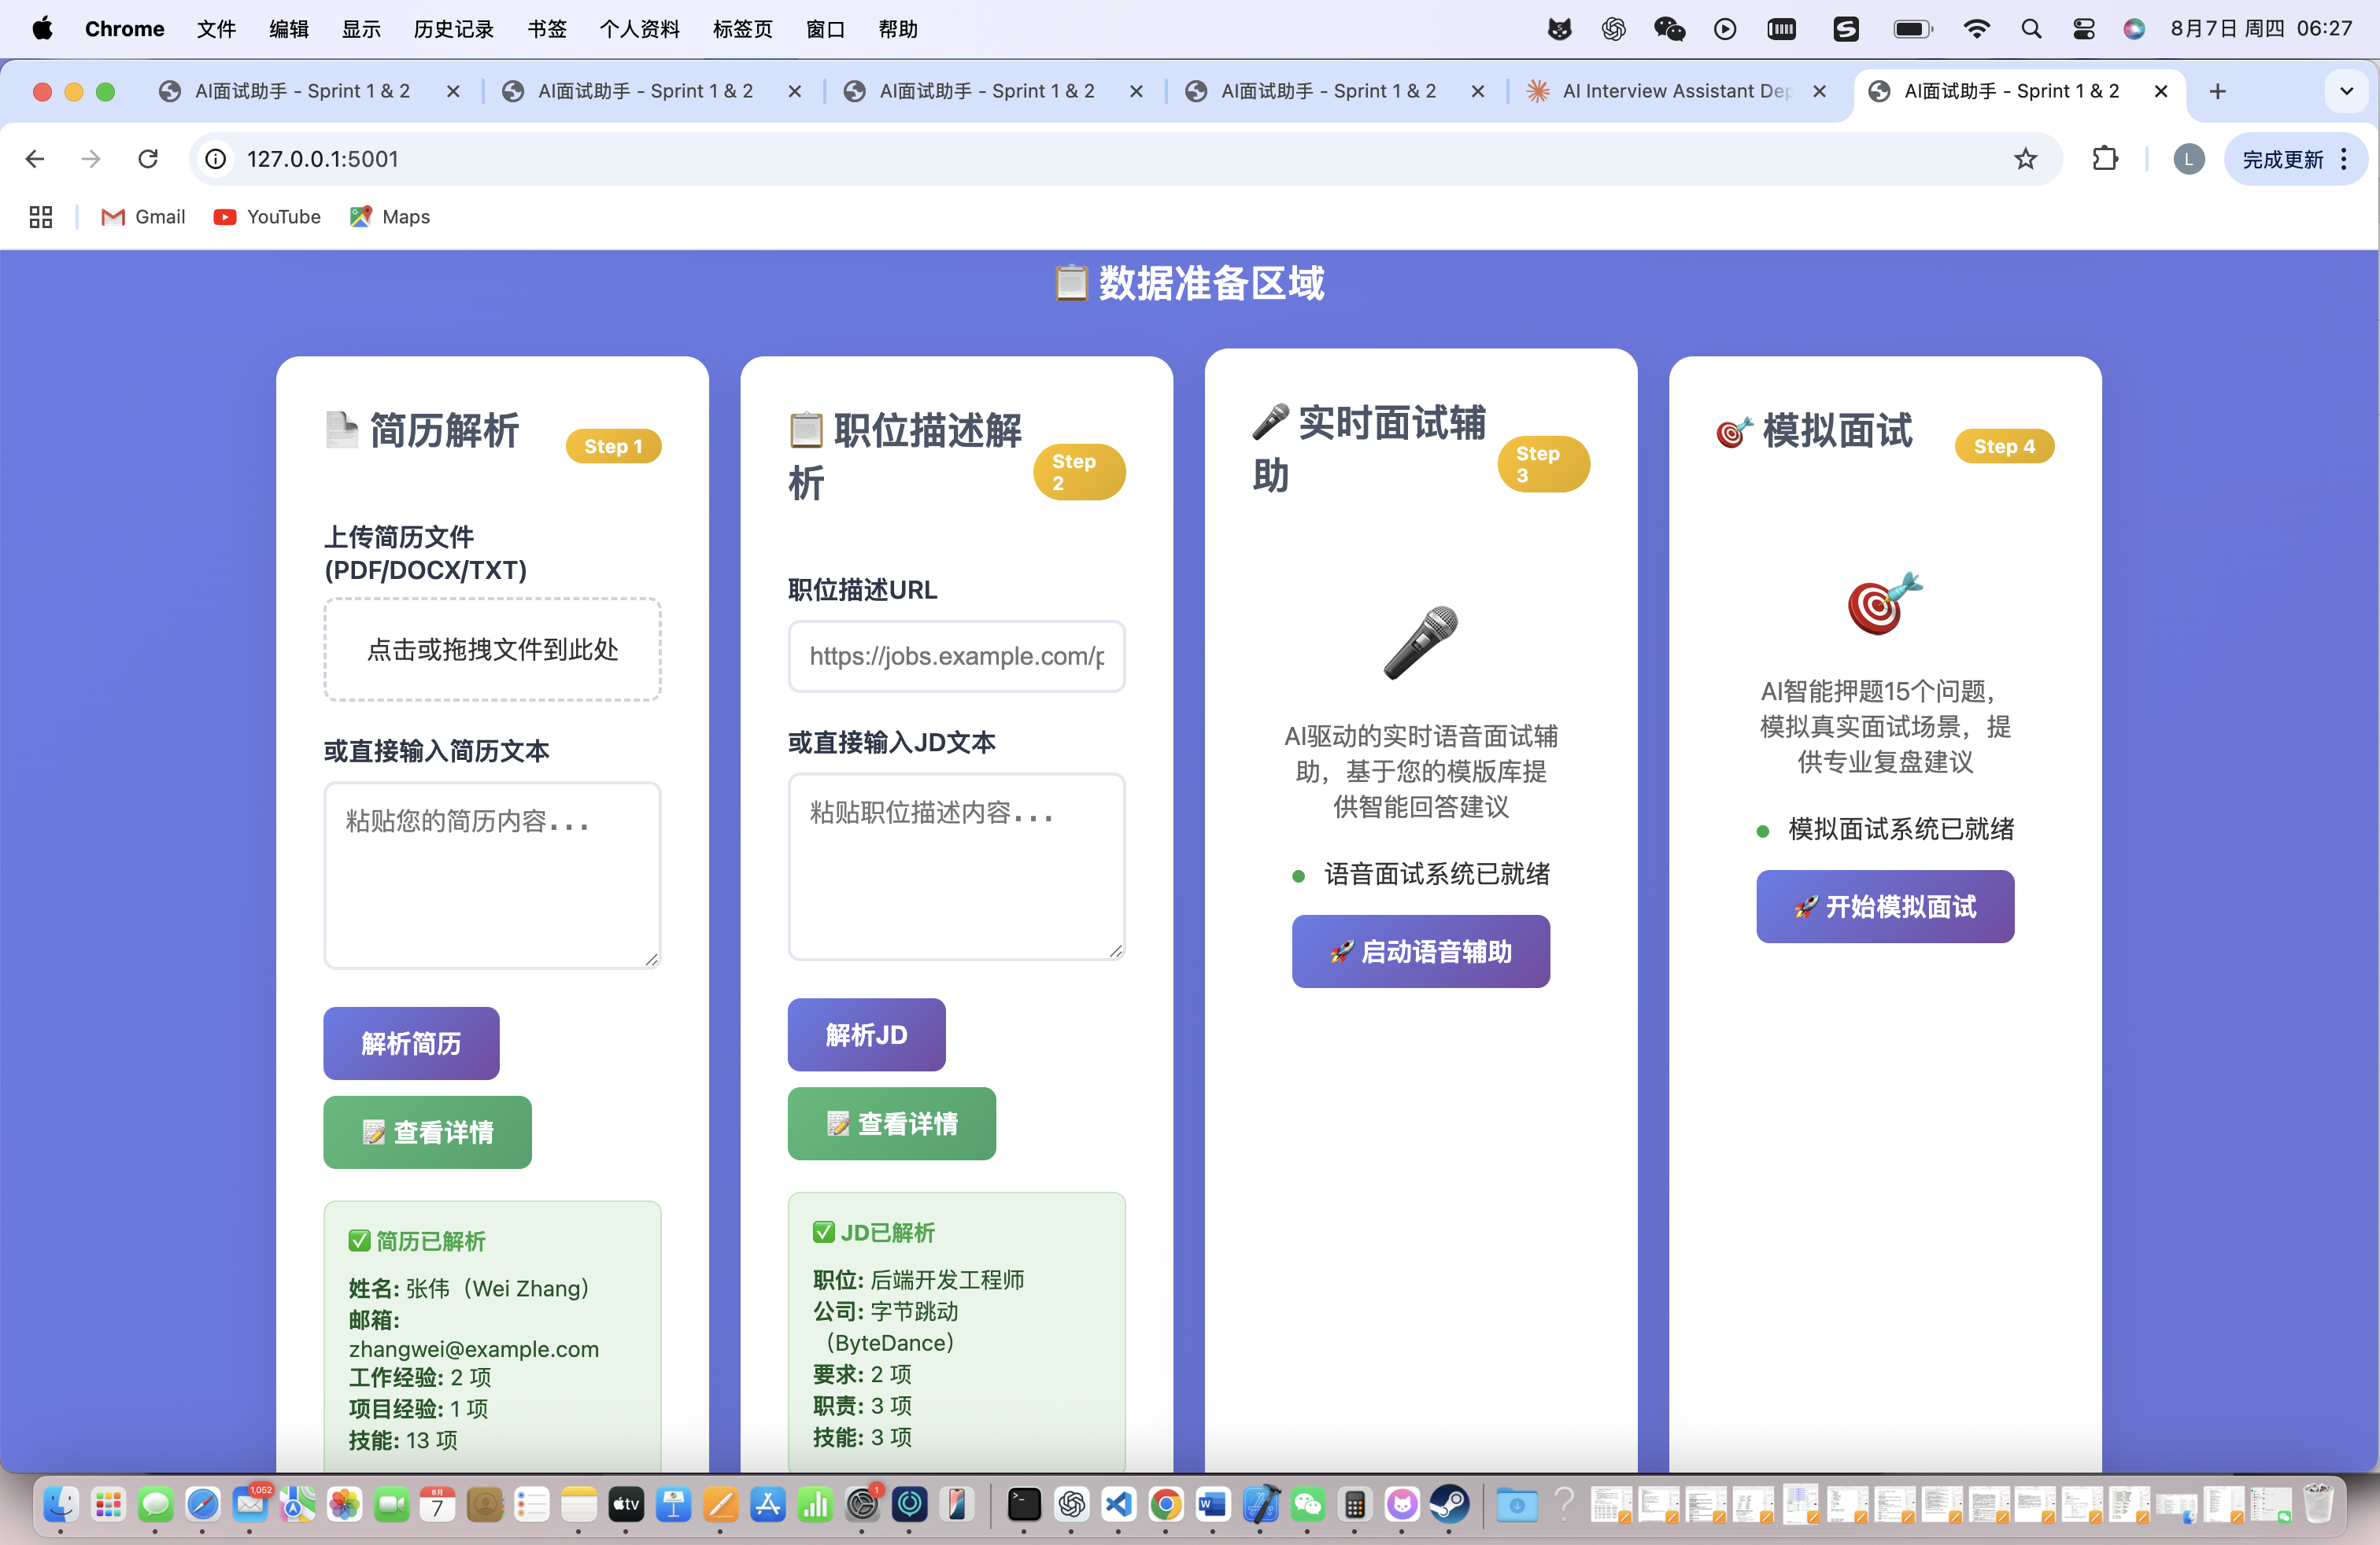Open the 历史记录 menu
This screenshot has width=2380, height=1545.
click(x=453, y=29)
